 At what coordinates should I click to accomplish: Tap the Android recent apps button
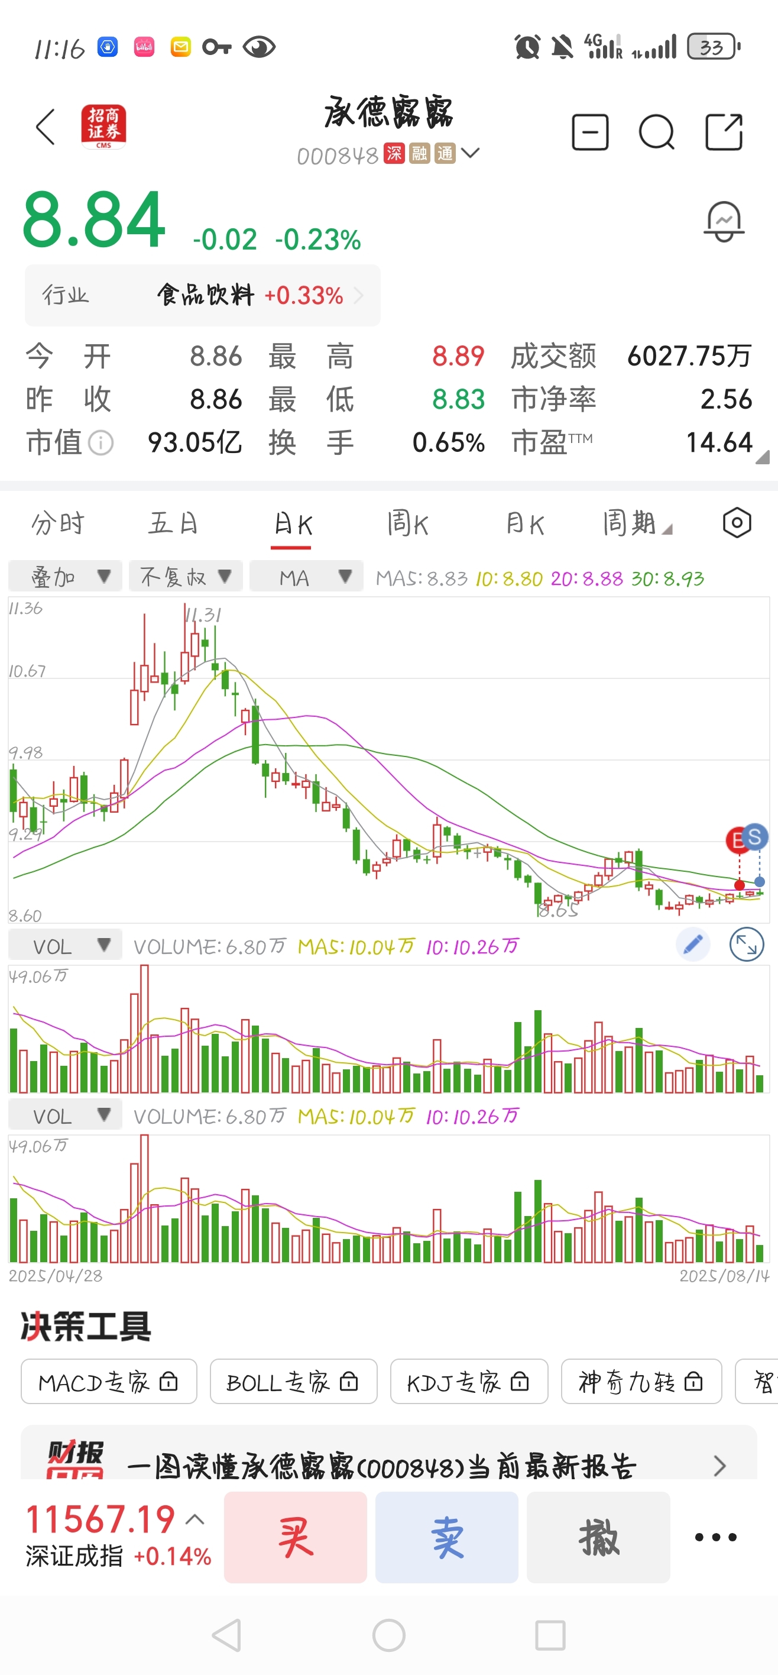[550, 1635]
